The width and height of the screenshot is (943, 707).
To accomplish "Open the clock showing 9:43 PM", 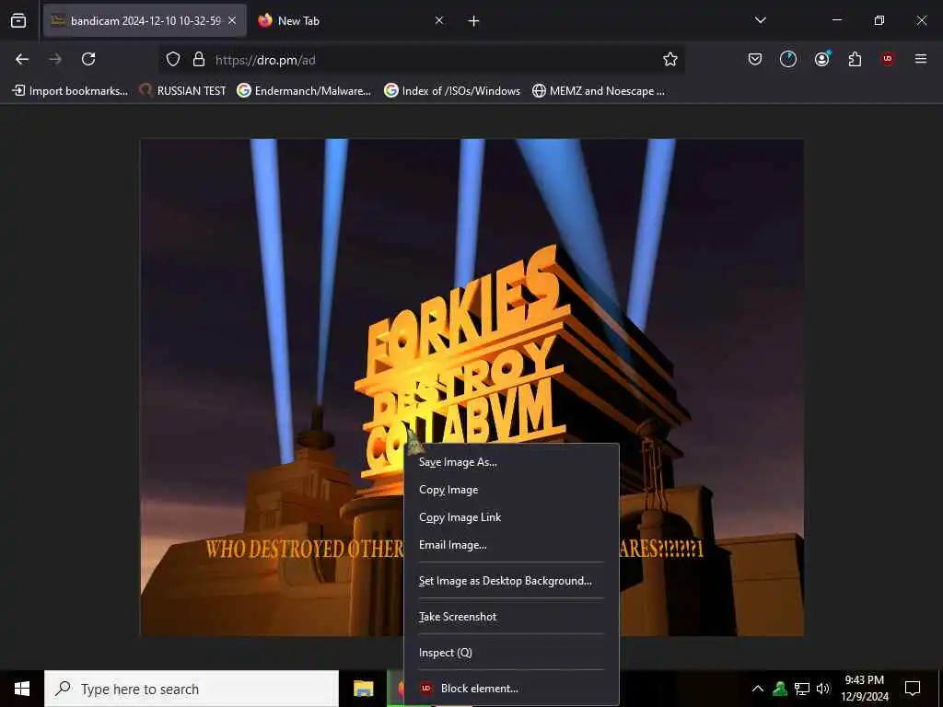I will (865, 689).
